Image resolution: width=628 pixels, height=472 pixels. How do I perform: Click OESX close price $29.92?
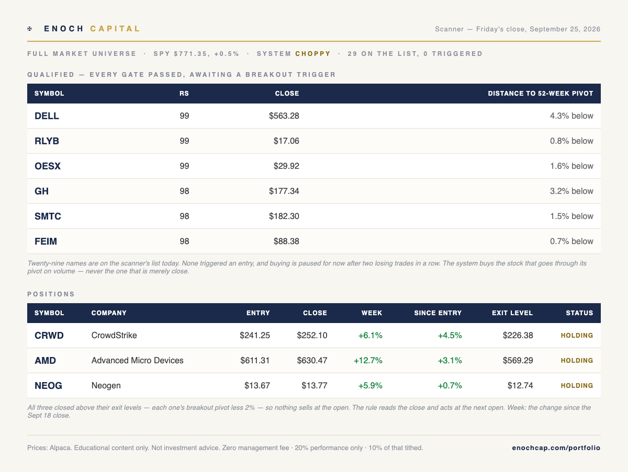coord(286,166)
